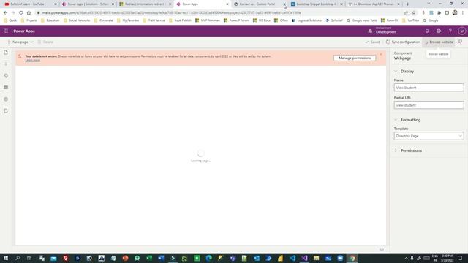Click the code editor icon at canvas bottom-right
Screen dimensions: 468x263
[382, 249]
